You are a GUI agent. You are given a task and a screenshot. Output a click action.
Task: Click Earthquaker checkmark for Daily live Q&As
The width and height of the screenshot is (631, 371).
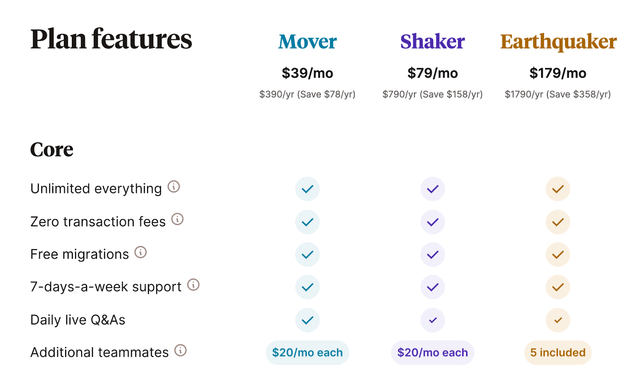(x=558, y=320)
